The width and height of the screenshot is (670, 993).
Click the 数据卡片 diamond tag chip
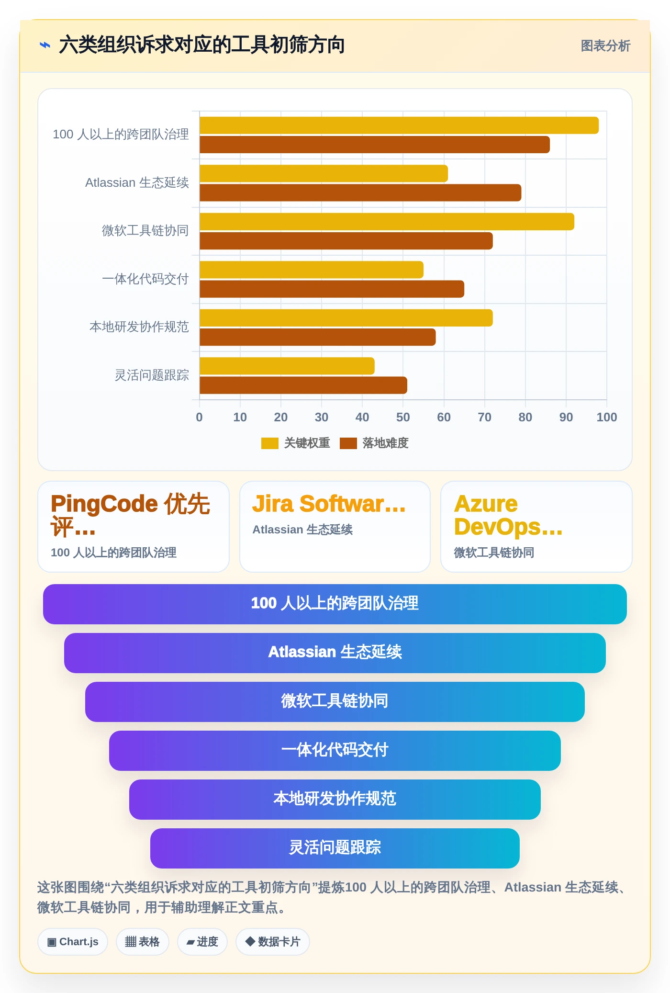[x=272, y=941]
